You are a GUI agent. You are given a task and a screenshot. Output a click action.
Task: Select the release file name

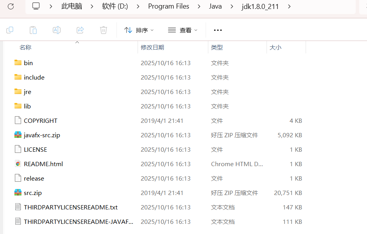34,178
